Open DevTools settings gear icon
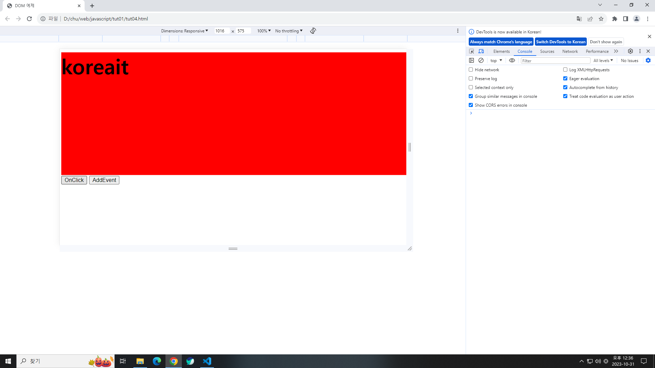 tap(630, 51)
